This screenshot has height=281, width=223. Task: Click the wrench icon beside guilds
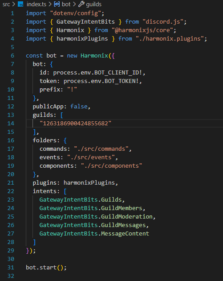pyautogui.click(x=81, y=4)
